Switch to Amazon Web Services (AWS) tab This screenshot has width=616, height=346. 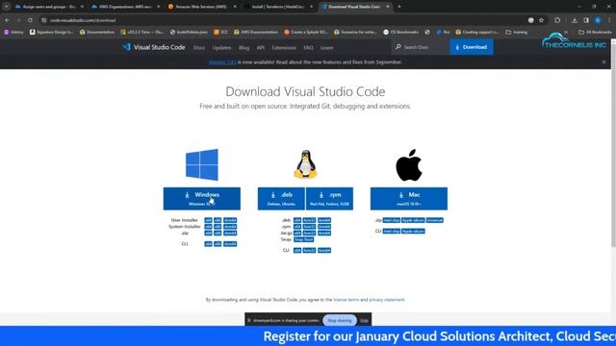click(202, 7)
